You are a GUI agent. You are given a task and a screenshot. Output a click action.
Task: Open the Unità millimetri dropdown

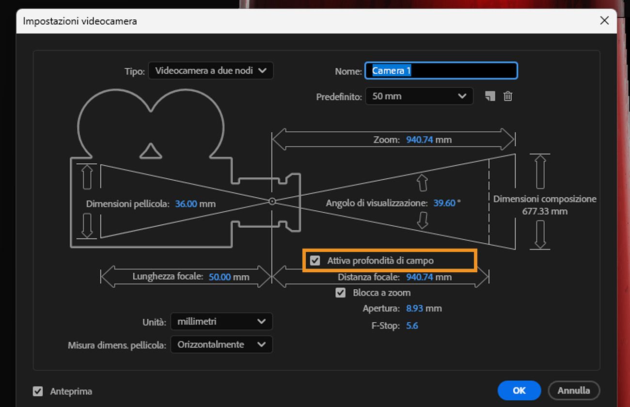click(221, 321)
